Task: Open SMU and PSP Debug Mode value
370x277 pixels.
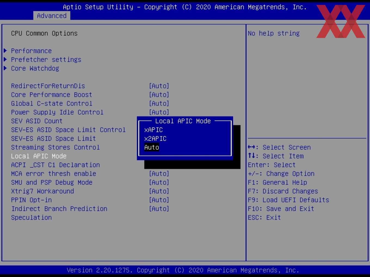Action: [x=159, y=182]
